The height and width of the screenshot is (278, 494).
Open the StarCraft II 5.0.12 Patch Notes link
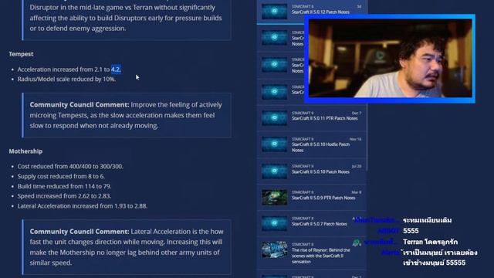[x=320, y=12]
